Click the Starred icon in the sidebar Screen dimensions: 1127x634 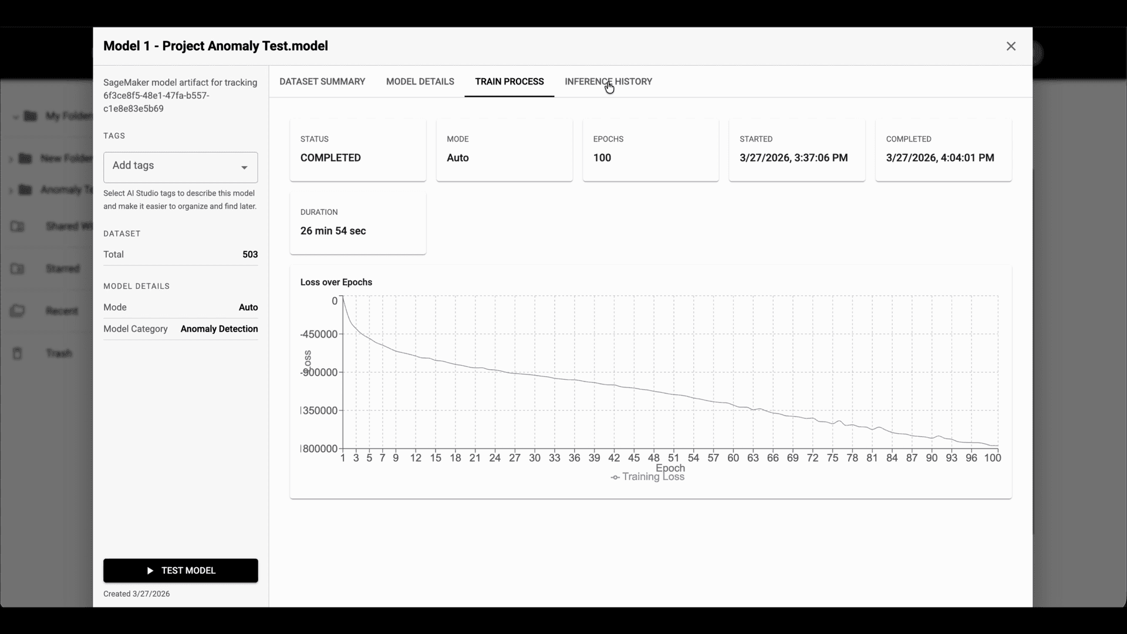pos(18,269)
